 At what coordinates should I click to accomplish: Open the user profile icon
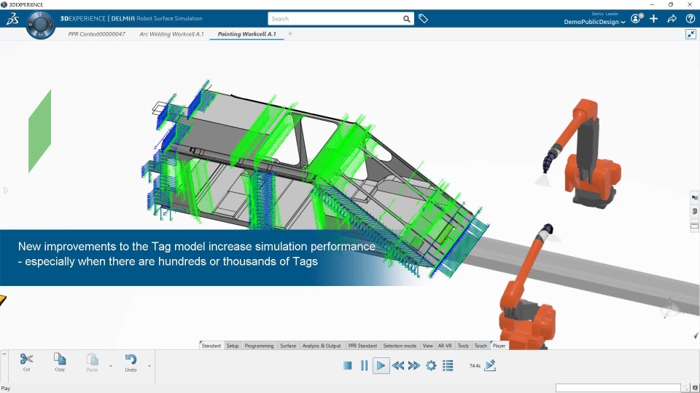pos(636,19)
